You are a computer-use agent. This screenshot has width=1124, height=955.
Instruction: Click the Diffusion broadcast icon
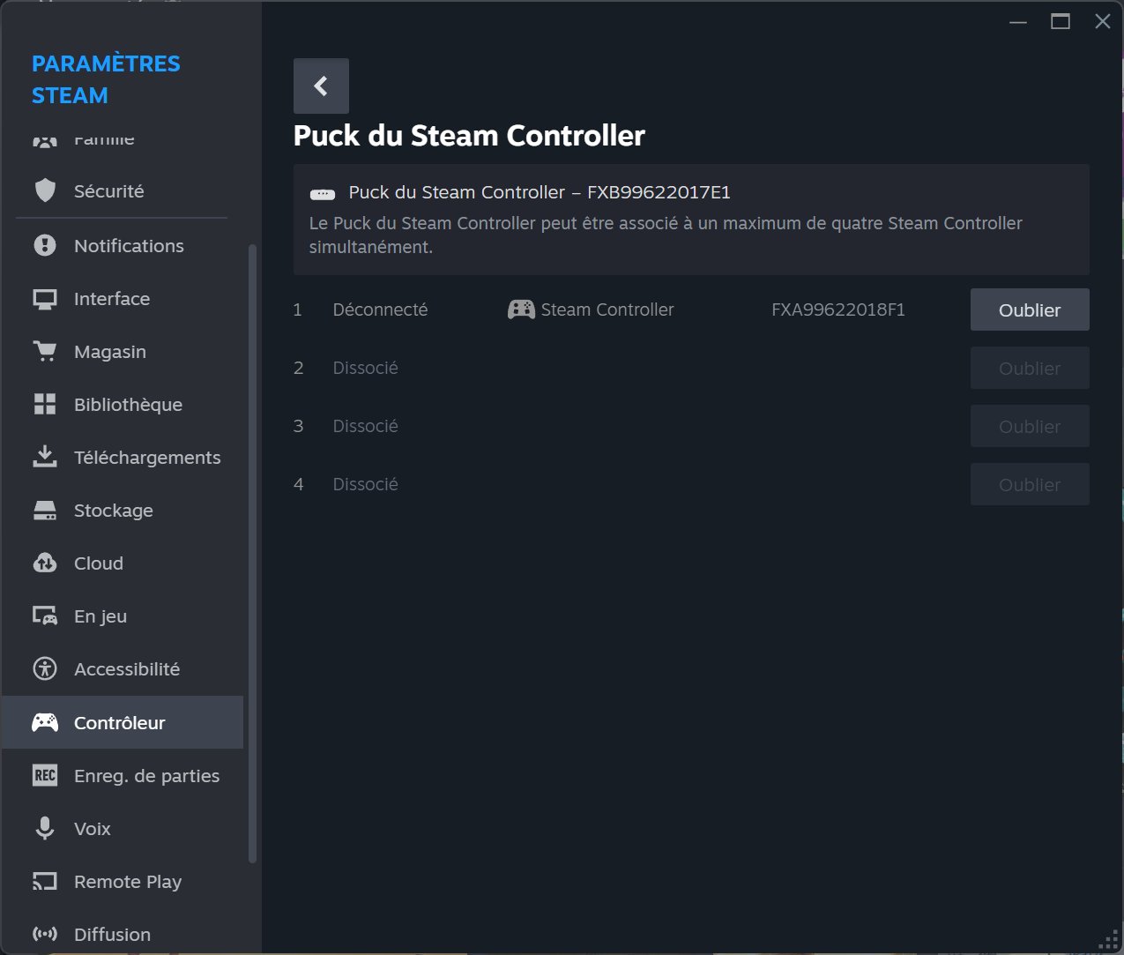point(45,934)
